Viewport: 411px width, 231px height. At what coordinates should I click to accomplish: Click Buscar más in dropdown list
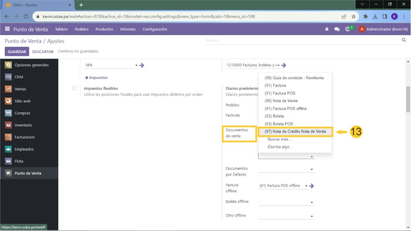[x=279, y=139]
